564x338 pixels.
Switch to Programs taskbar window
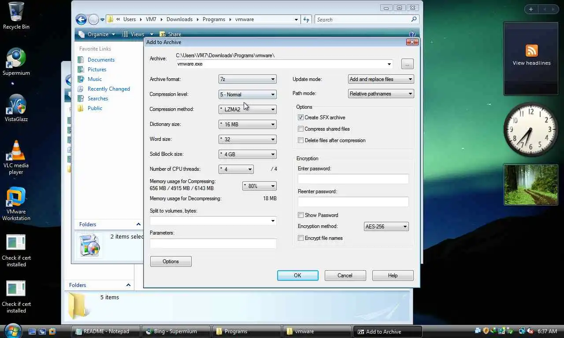click(247, 331)
